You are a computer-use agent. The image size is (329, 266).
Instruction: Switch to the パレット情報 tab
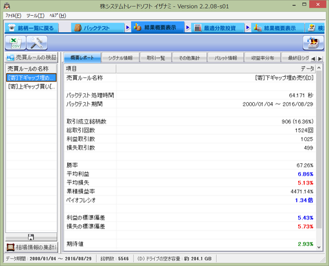226,58
